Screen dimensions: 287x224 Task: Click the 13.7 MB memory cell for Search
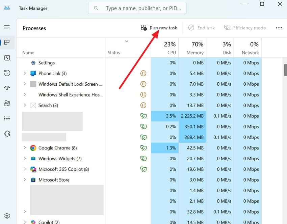[x=192, y=105]
